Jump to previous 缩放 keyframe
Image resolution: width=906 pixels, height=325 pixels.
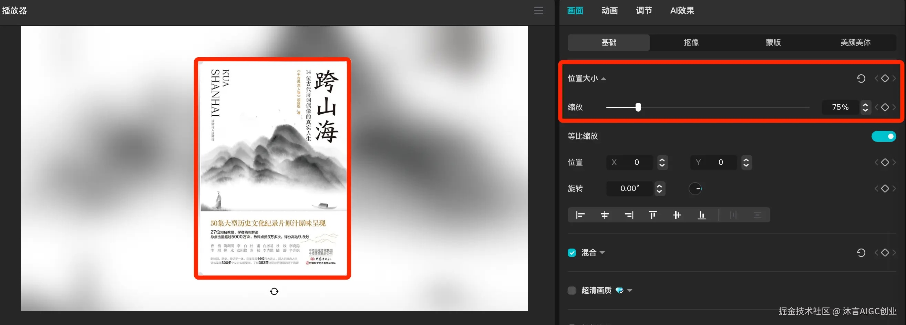click(x=876, y=107)
